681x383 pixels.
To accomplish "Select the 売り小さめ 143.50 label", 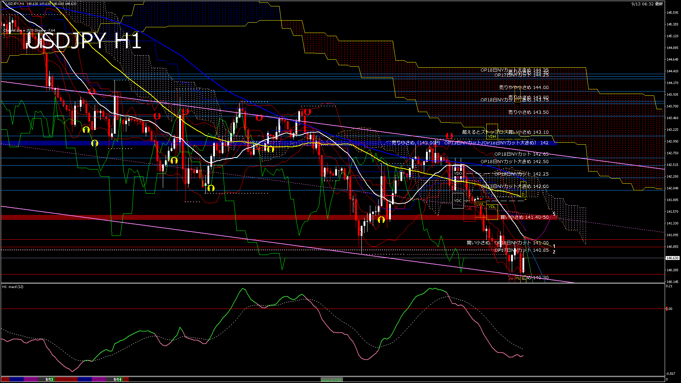I will click(528, 112).
